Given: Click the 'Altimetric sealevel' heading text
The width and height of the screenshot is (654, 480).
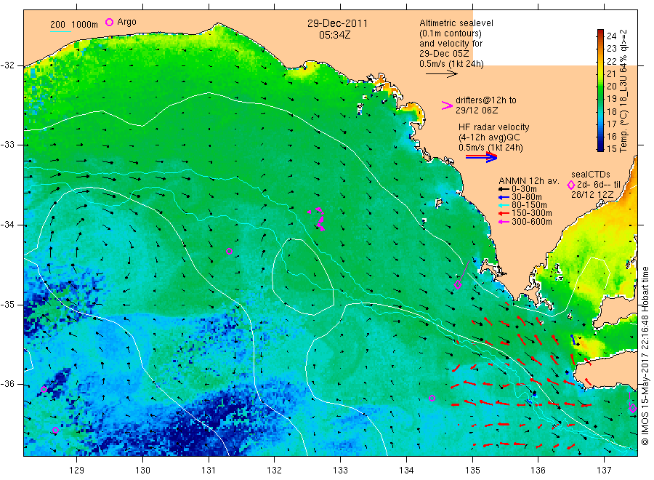Looking at the screenshot, I should [x=456, y=23].
